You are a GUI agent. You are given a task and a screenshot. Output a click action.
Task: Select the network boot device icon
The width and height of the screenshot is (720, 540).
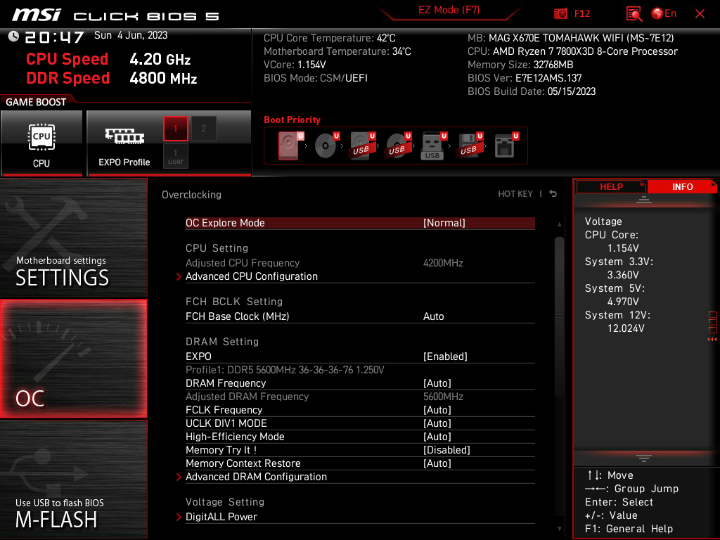coord(504,146)
